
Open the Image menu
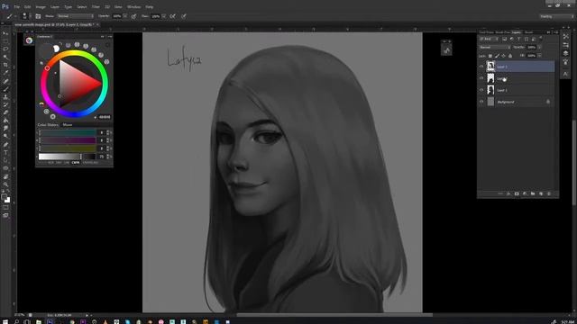pyautogui.click(x=41, y=7)
